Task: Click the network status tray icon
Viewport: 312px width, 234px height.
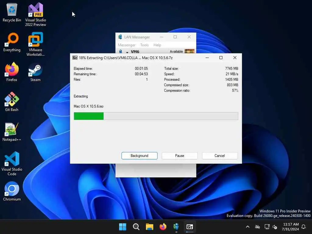Action: pyautogui.click(x=267, y=227)
